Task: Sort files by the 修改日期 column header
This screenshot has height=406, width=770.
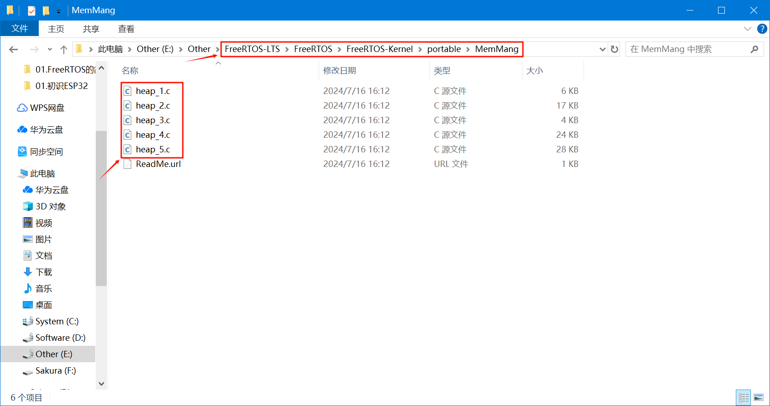Action: [x=340, y=71]
